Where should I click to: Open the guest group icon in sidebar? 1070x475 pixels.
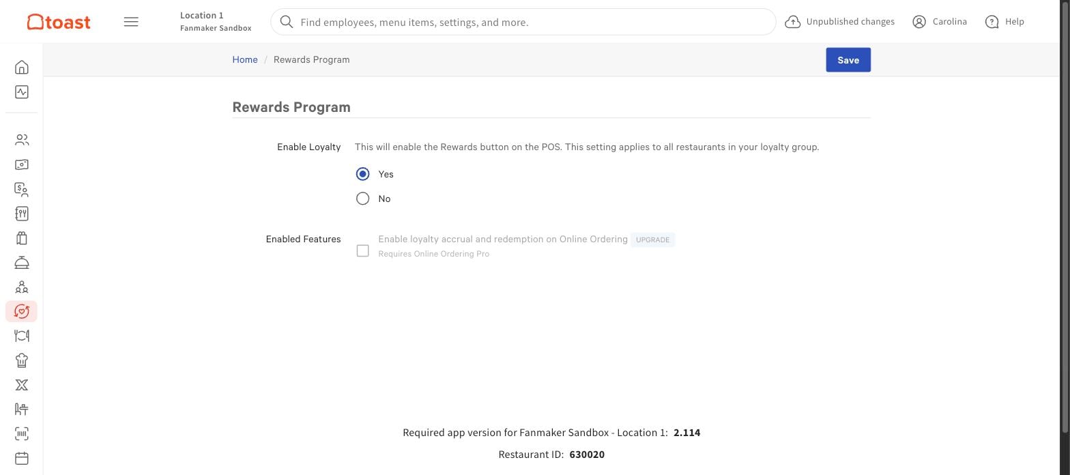coord(22,287)
